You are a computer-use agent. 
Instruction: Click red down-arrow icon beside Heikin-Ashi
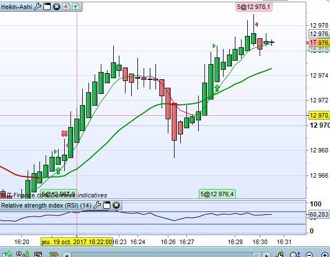(66, 7)
